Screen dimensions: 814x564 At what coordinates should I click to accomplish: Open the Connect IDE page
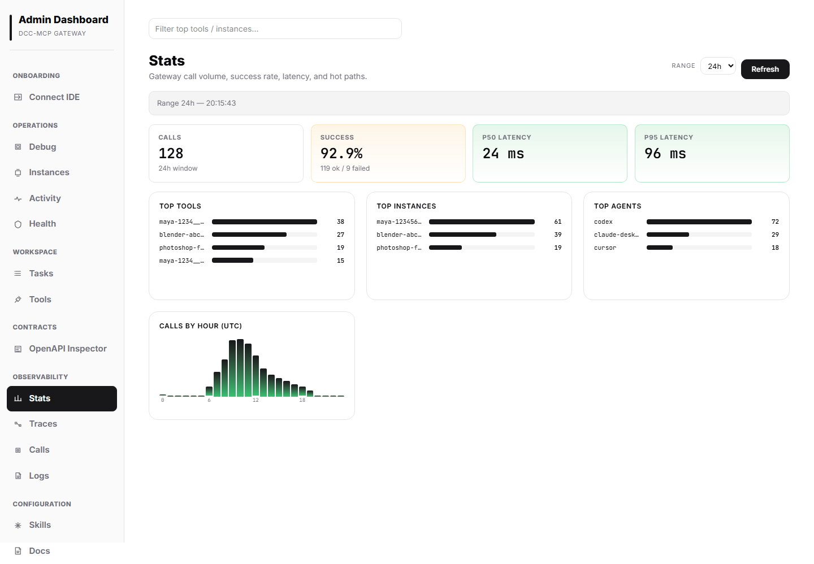tap(62, 97)
